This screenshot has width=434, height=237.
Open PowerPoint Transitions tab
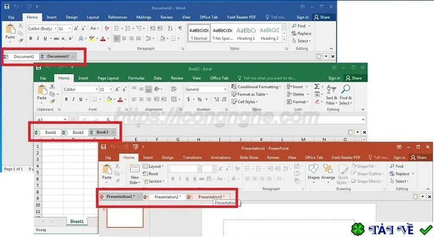pos(192,157)
